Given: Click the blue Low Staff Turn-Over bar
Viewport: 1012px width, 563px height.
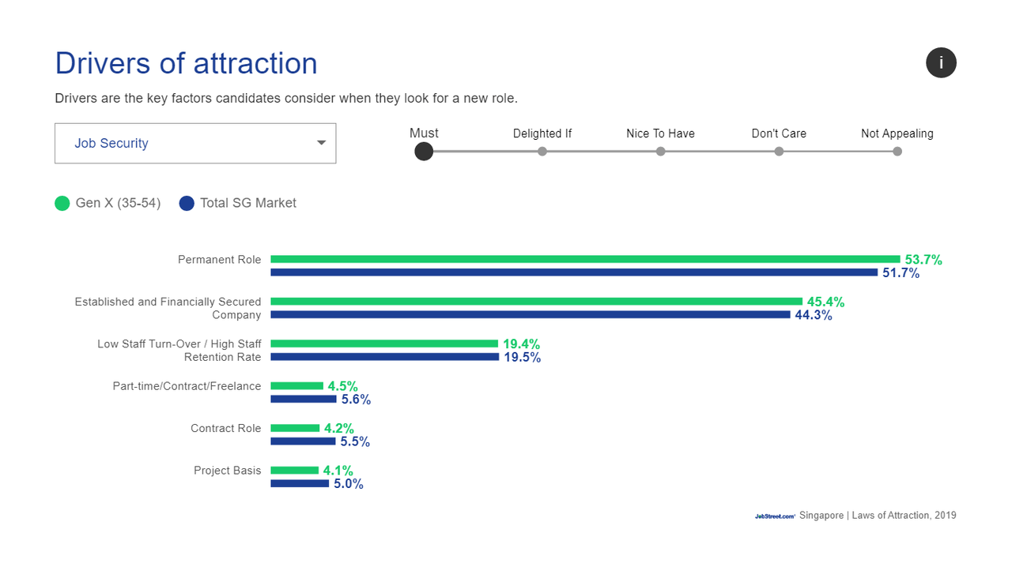Looking at the screenshot, I should [x=384, y=357].
